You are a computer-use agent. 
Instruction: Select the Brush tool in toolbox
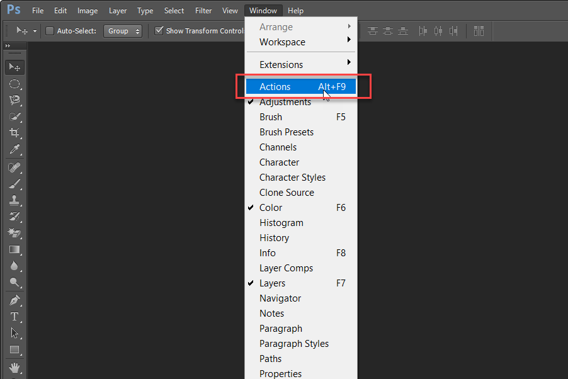pyautogui.click(x=14, y=184)
